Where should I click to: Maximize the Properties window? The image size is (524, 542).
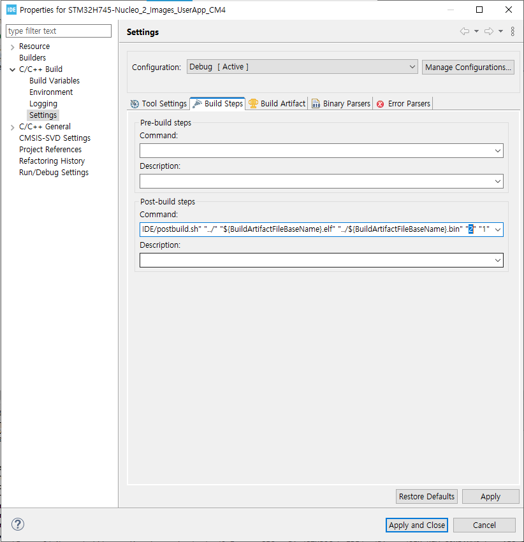(x=479, y=10)
